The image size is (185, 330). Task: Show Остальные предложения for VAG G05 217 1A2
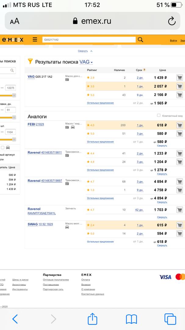[100, 103]
